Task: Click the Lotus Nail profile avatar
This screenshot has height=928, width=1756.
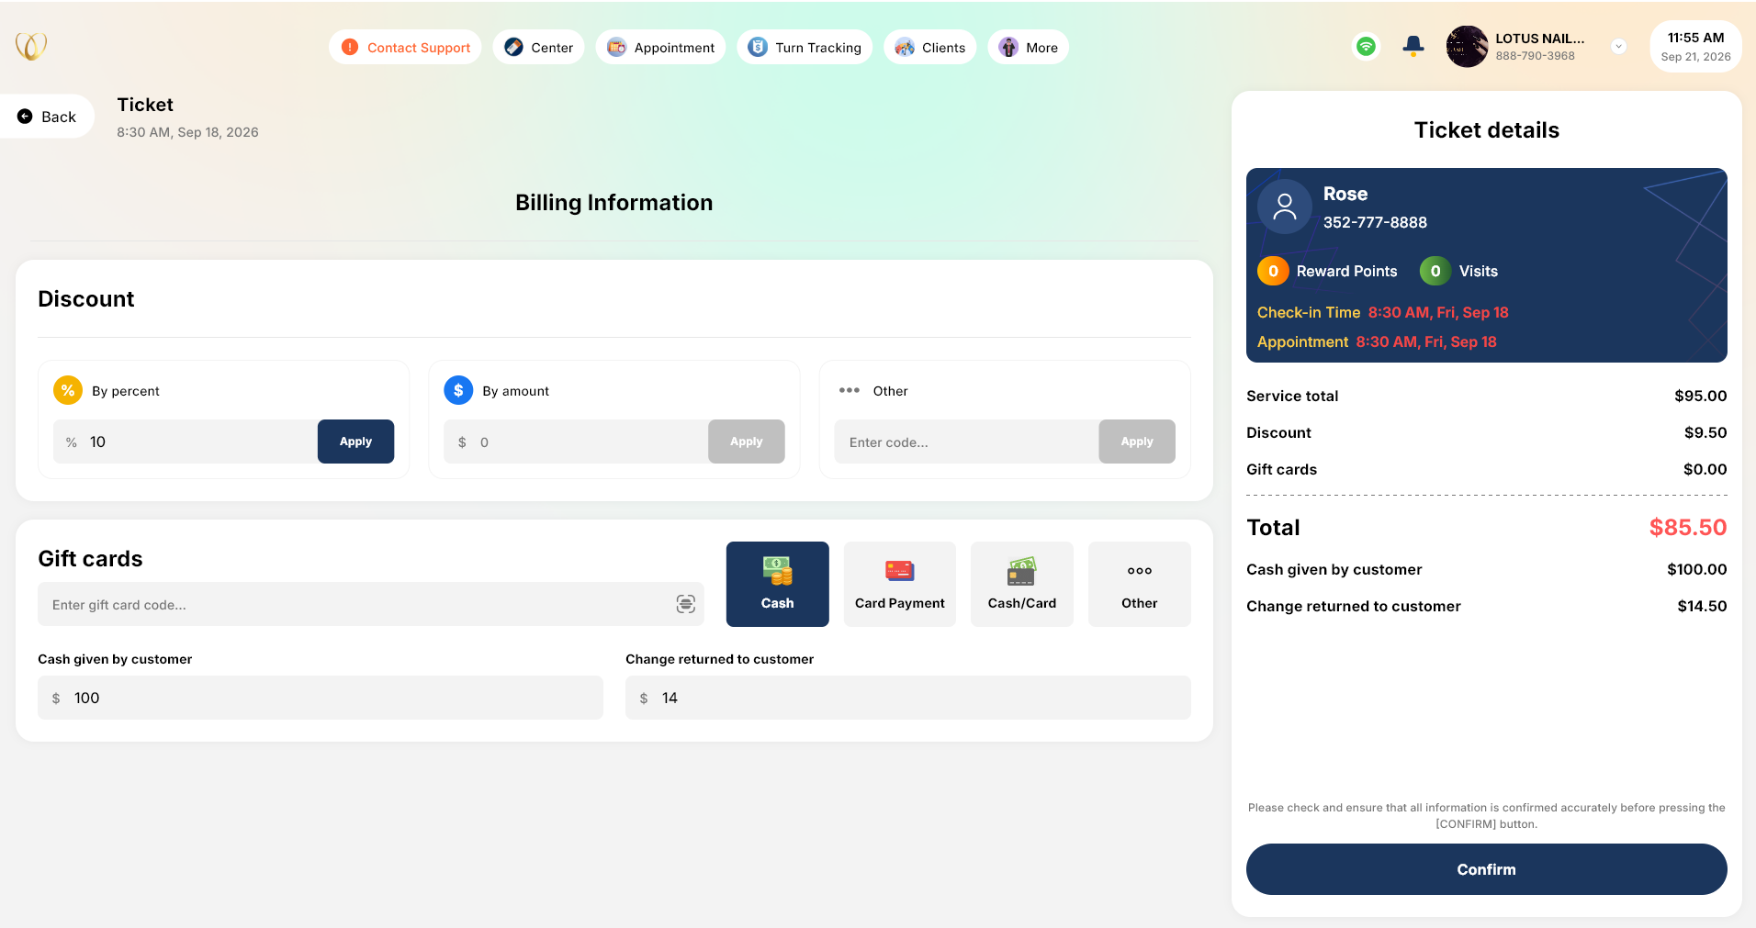Action: tap(1467, 46)
